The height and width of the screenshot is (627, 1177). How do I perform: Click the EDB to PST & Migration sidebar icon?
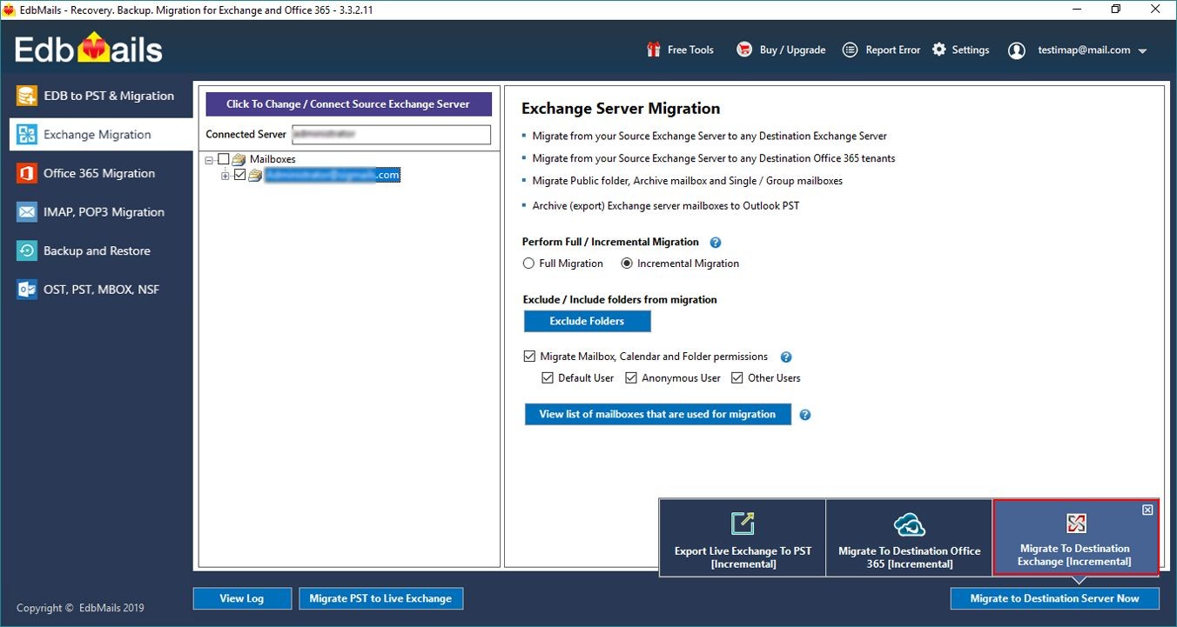pyautogui.click(x=27, y=96)
